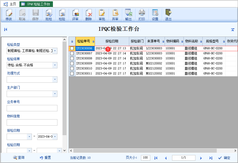Screen dimensions: 238x163
Task: Open the 报检日期 start date picker
Action: (x=29, y=137)
